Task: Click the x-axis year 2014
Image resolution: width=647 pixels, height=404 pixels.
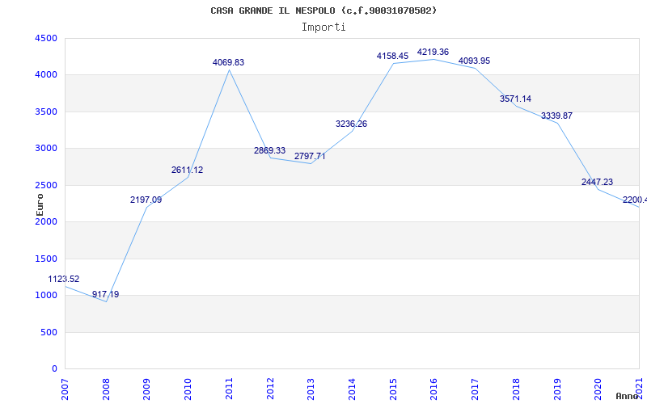Action: [352, 389]
